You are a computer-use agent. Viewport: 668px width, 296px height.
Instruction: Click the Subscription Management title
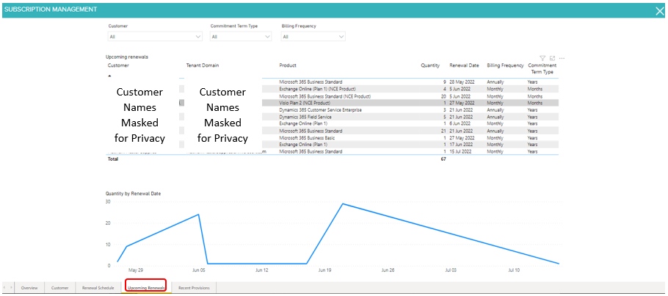(x=50, y=10)
